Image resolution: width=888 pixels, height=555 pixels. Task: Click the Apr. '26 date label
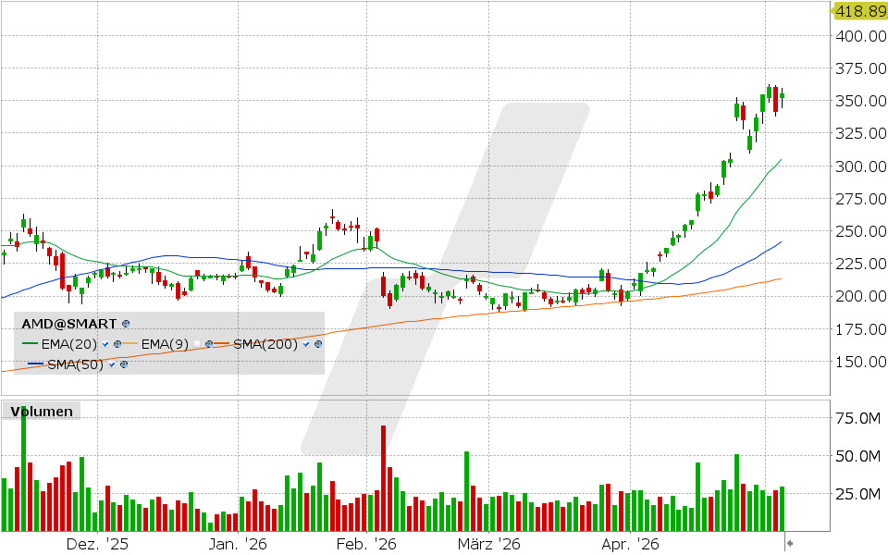(x=630, y=544)
